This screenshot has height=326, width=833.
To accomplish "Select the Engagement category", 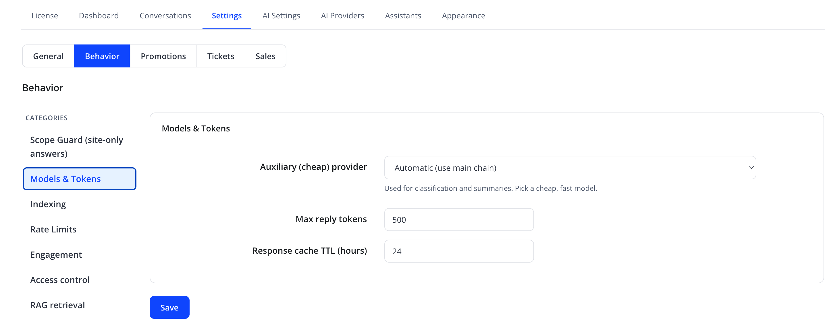I will coord(79,254).
